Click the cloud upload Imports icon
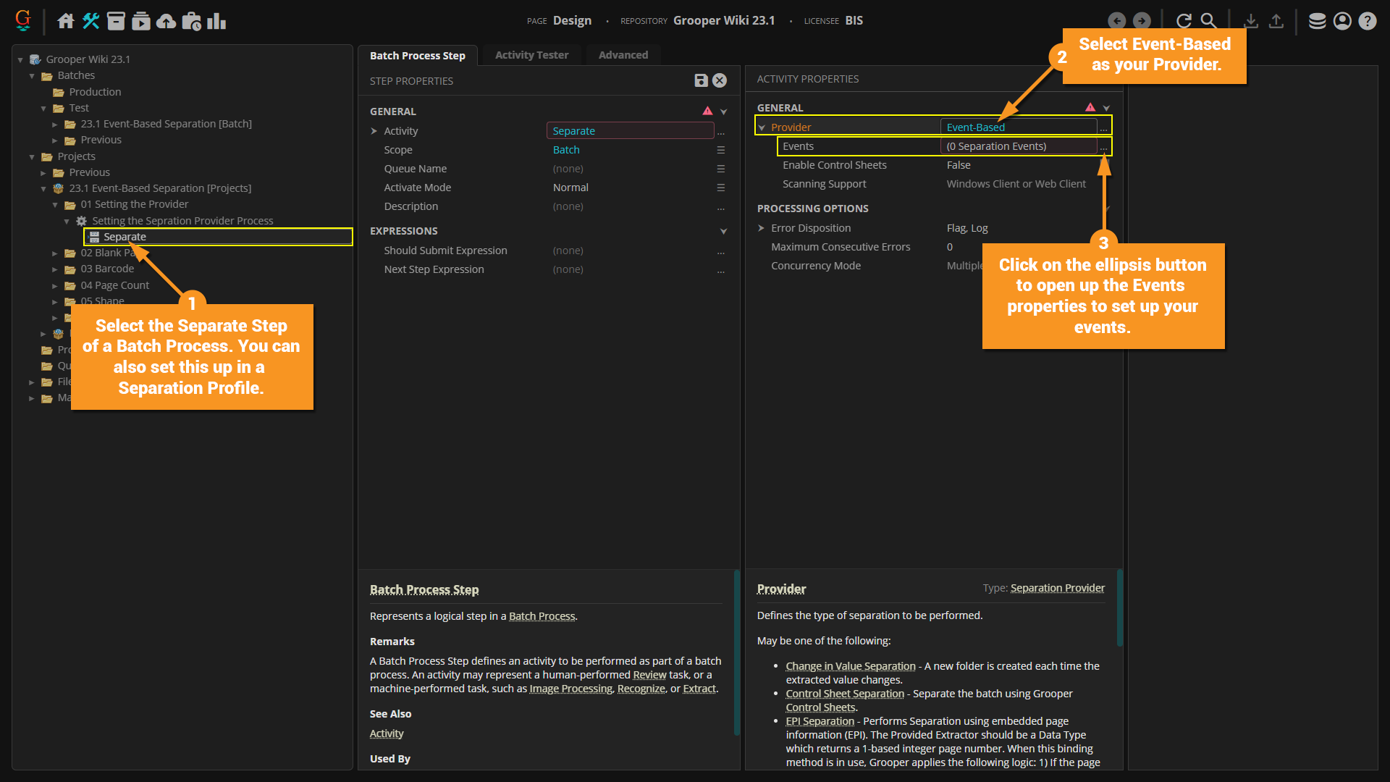The width and height of the screenshot is (1390, 782). 167,21
